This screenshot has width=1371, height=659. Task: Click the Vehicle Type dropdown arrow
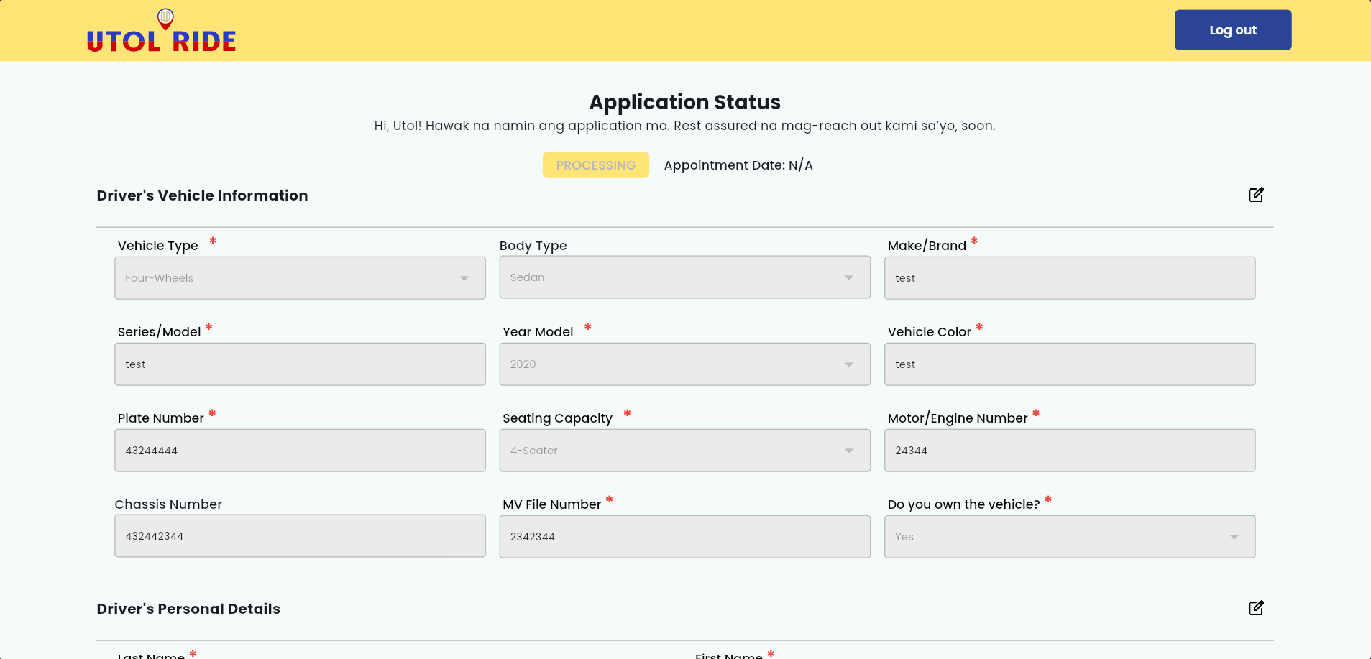point(464,278)
